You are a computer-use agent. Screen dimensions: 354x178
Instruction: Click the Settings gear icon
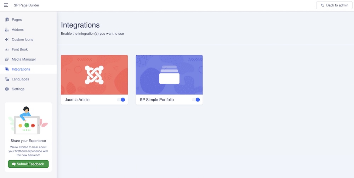7,89
